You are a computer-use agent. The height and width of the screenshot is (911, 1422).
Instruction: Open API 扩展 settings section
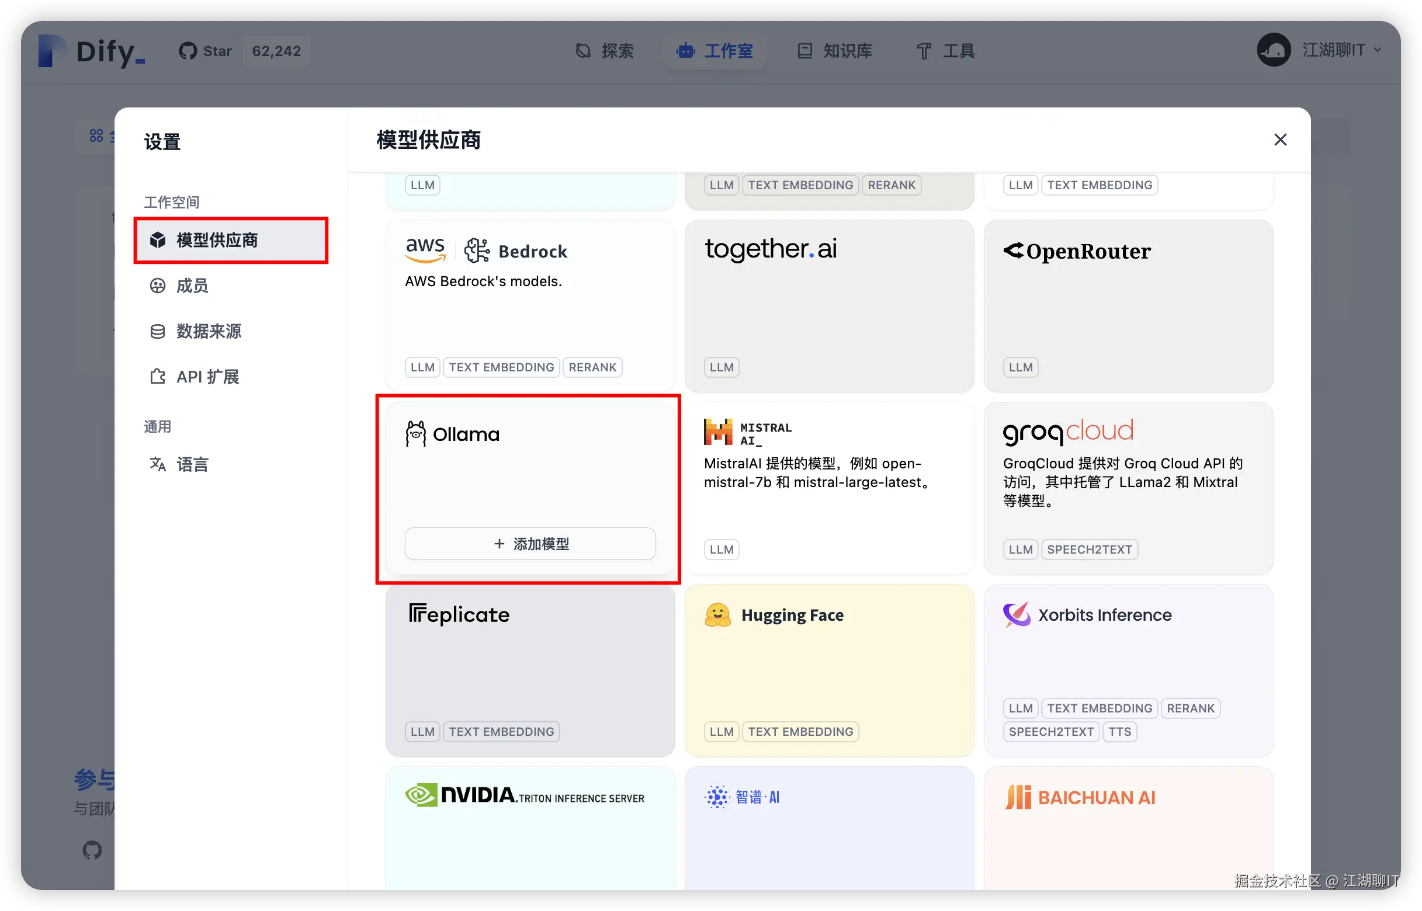click(207, 377)
